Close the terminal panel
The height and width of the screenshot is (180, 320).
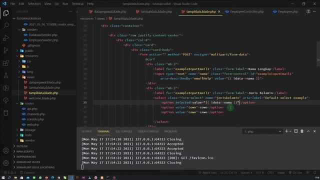pyautogui.click(x=314, y=131)
